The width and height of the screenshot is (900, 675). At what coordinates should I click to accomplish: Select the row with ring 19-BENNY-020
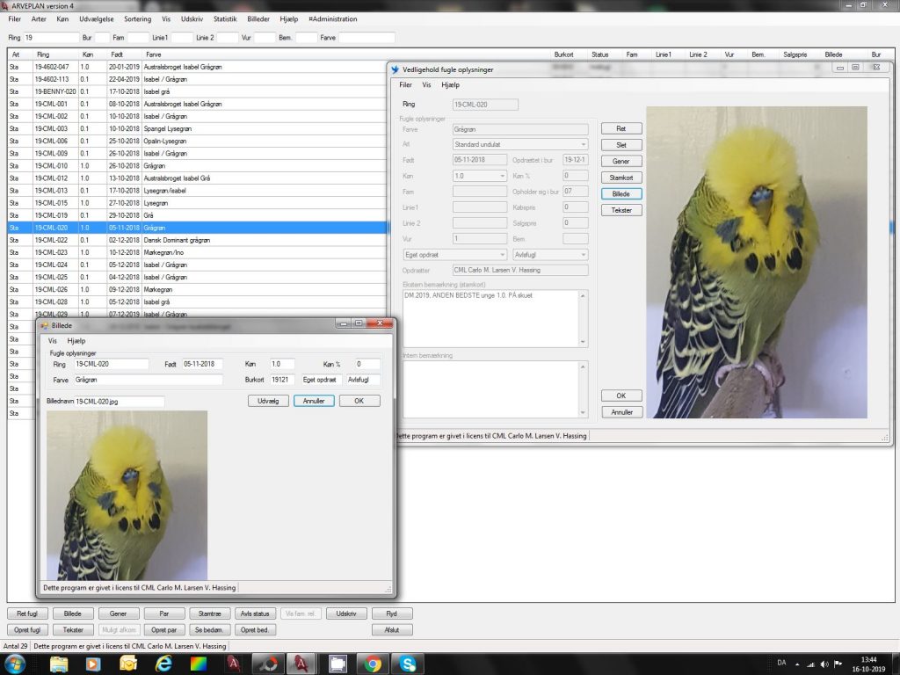197,91
